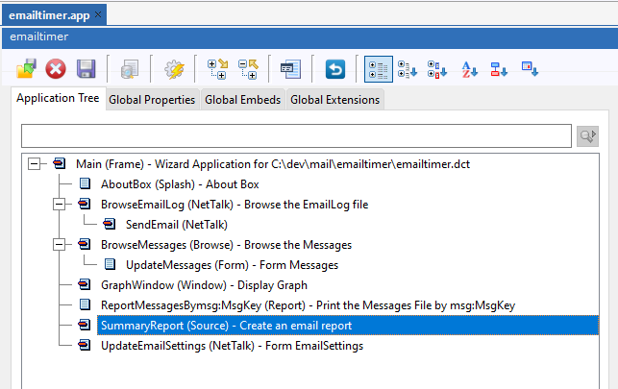Click the expand all tree nodes icon
This screenshot has height=389, width=618.
[x=217, y=69]
